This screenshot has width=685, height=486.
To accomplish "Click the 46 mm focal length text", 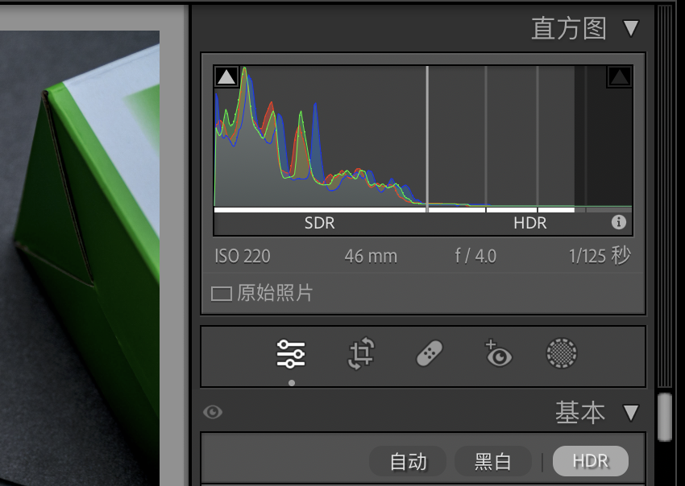I will [371, 256].
